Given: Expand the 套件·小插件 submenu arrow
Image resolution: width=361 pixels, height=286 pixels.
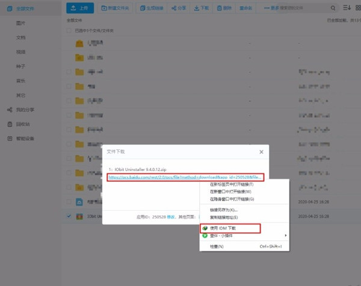Looking at the screenshot, I should coord(285,235).
